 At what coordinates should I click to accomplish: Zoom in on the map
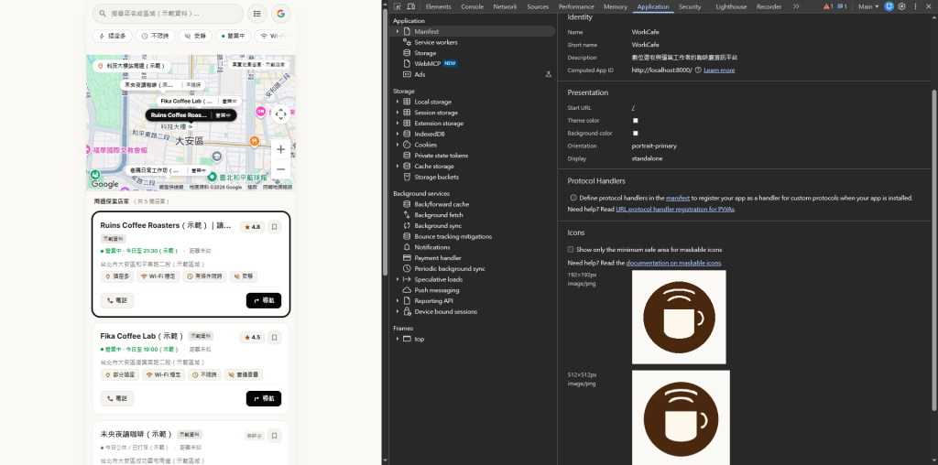tap(280, 149)
